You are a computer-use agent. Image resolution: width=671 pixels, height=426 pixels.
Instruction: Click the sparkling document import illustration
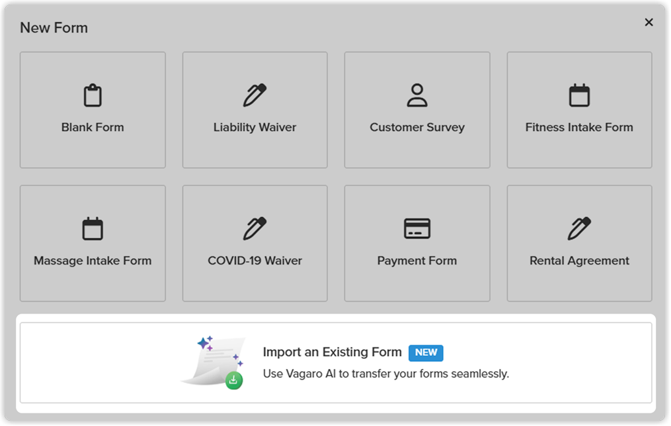[213, 362]
